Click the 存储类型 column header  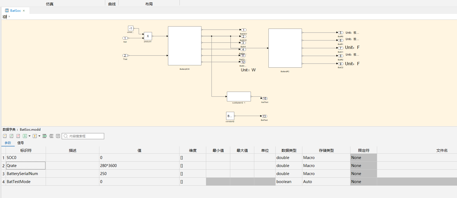[326, 150]
